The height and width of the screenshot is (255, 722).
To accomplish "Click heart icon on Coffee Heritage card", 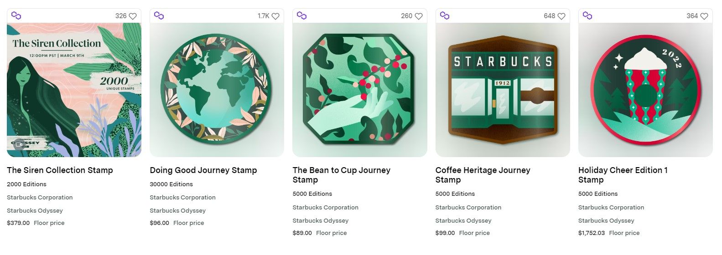I will click(x=561, y=16).
